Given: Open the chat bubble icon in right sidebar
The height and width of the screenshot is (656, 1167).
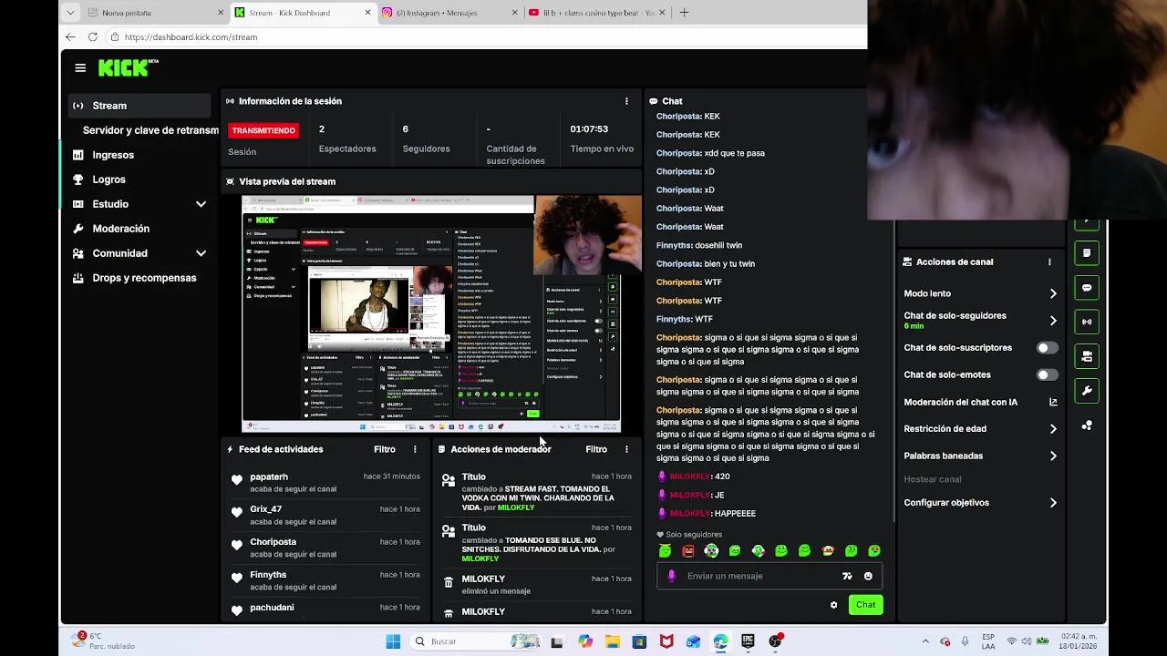Looking at the screenshot, I should tap(1087, 287).
